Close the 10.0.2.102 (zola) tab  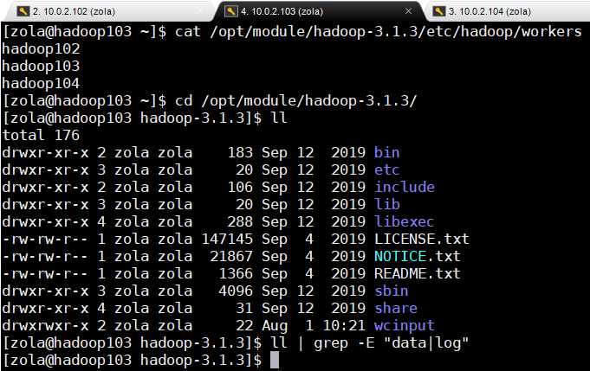point(200,11)
